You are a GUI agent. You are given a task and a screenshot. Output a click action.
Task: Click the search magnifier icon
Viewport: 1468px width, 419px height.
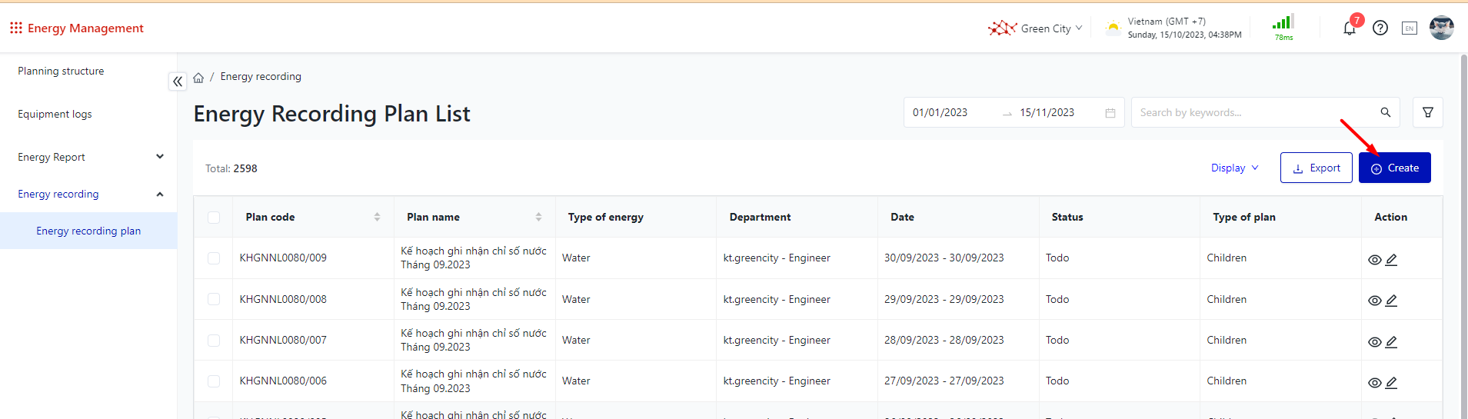[1385, 112]
